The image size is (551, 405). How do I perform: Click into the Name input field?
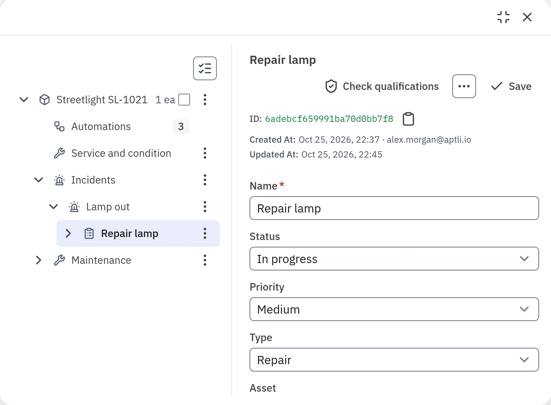click(x=394, y=208)
